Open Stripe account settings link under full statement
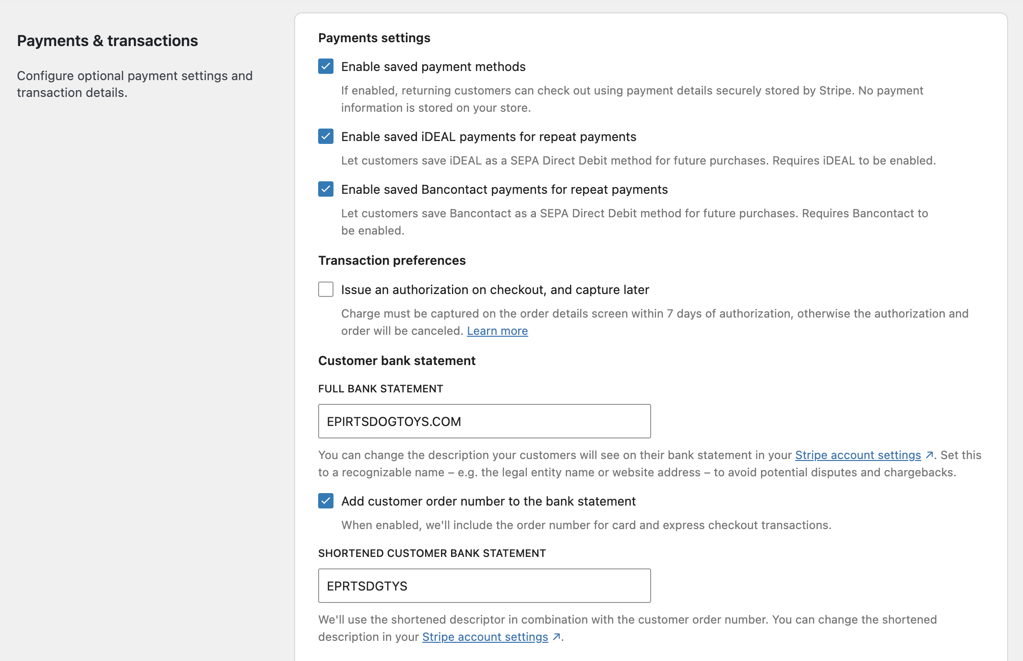This screenshot has height=661, width=1023. point(857,455)
